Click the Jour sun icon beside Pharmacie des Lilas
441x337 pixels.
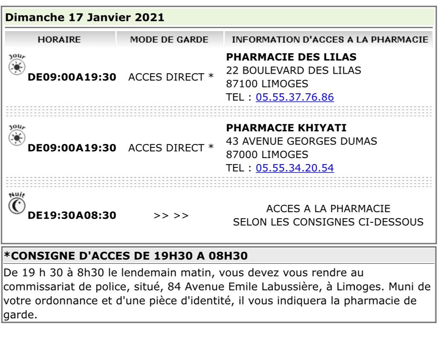pos(17,65)
